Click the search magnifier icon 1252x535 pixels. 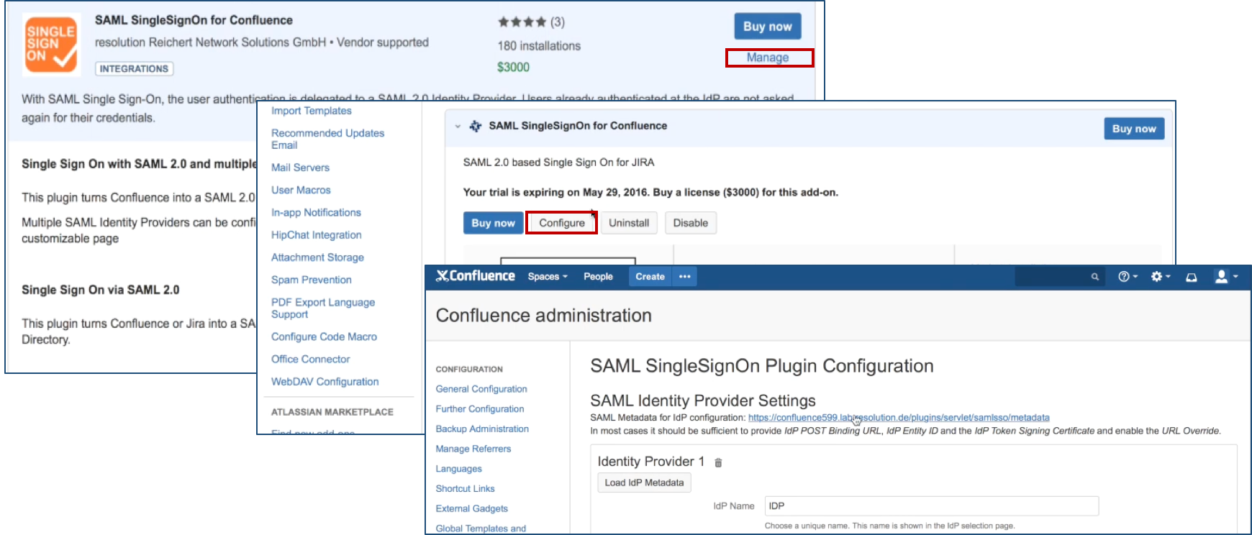[1094, 276]
